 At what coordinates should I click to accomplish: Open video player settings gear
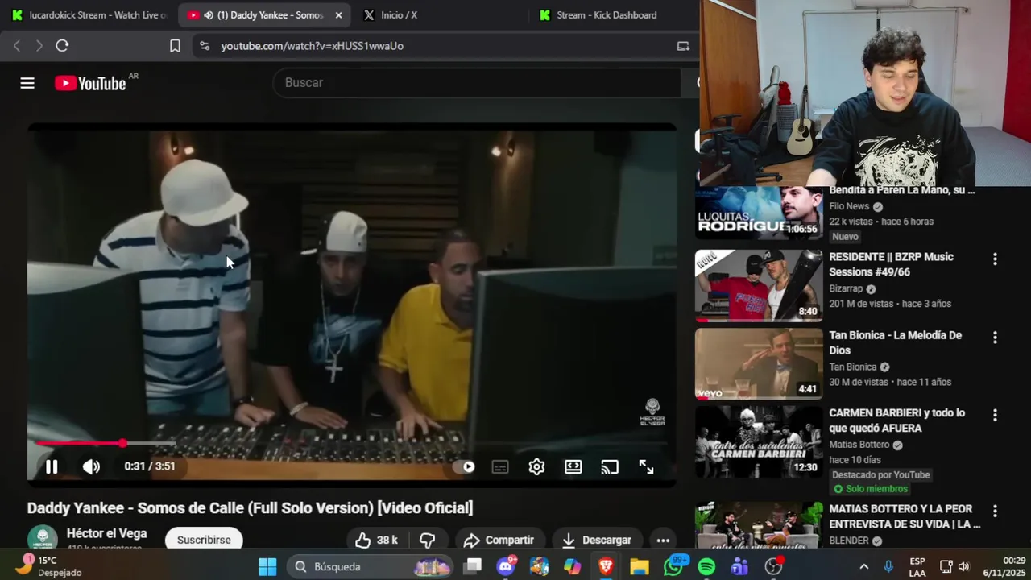[536, 466]
